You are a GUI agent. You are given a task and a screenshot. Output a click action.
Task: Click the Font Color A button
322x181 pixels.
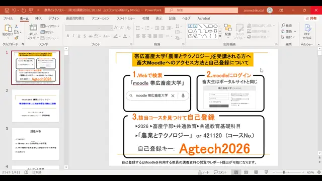tap(125, 36)
